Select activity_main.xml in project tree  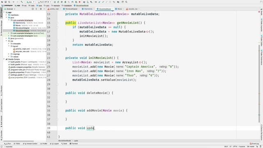(x=23, y=49)
